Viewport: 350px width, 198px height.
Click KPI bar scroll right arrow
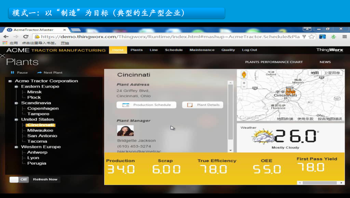pos(342,183)
